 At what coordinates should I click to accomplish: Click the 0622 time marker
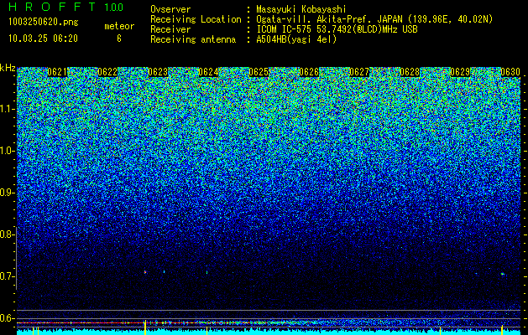(x=107, y=72)
